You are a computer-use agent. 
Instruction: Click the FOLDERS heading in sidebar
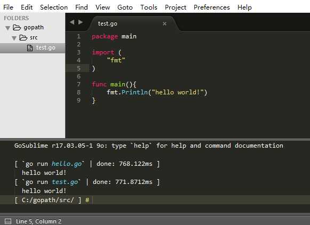tap(17, 18)
